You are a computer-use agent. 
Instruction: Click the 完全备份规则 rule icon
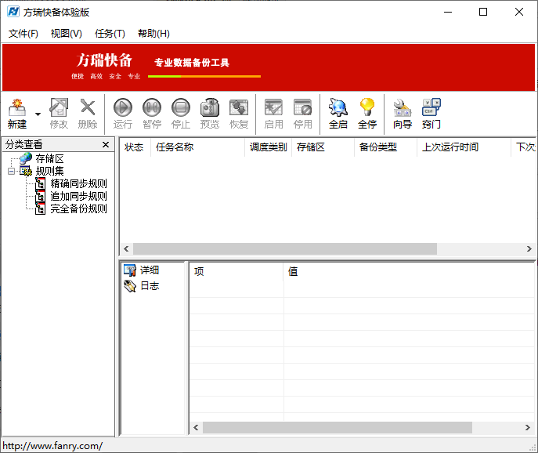coord(41,208)
